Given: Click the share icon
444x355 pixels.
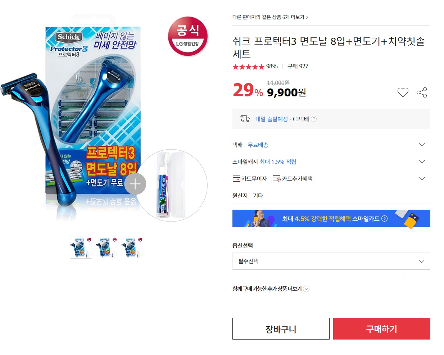Looking at the screenshot, I should coord(422,92).
